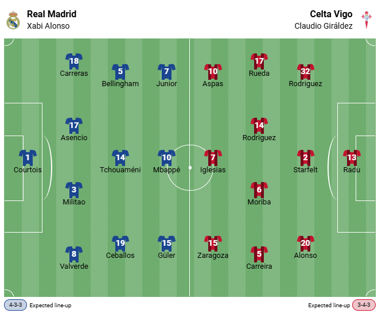The image size is (378, 313).
Task: Select Bellingham's number 5 shirt icon
Action: pos(120,71)
